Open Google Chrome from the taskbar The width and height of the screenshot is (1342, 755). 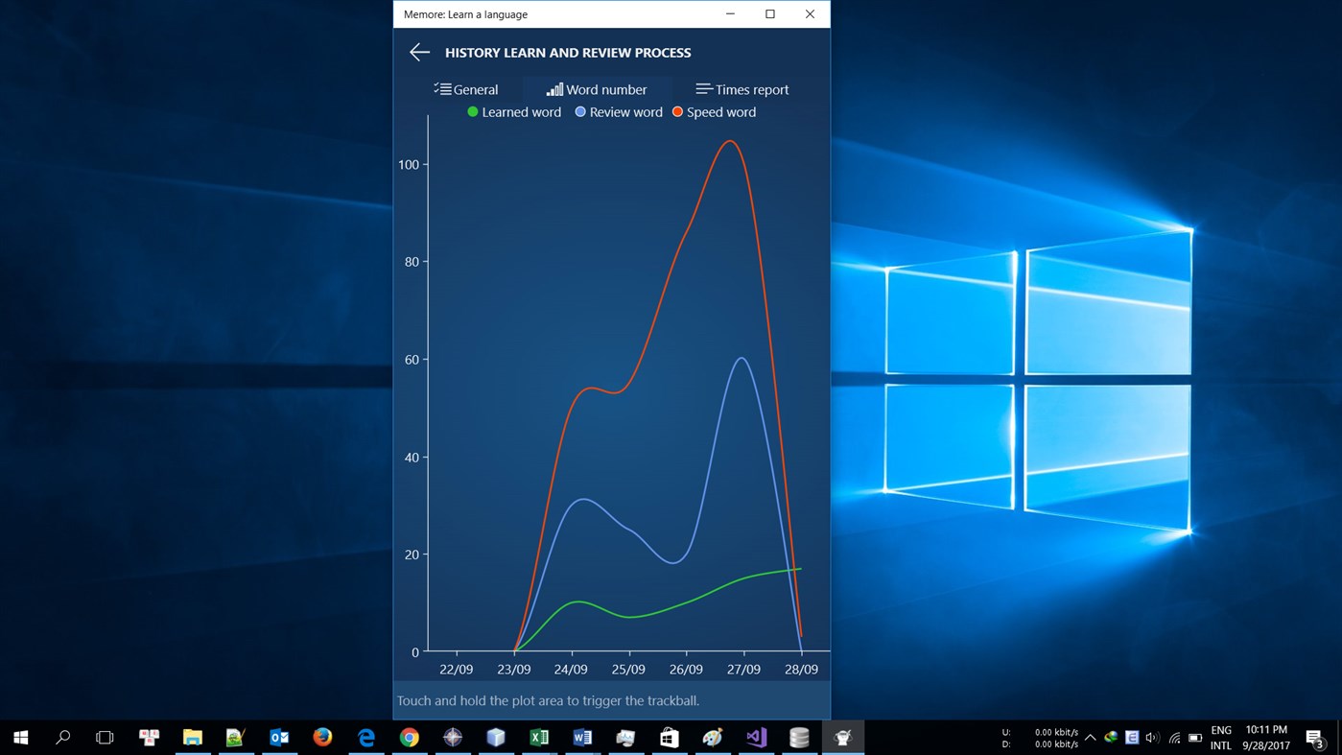pos(409,738)
